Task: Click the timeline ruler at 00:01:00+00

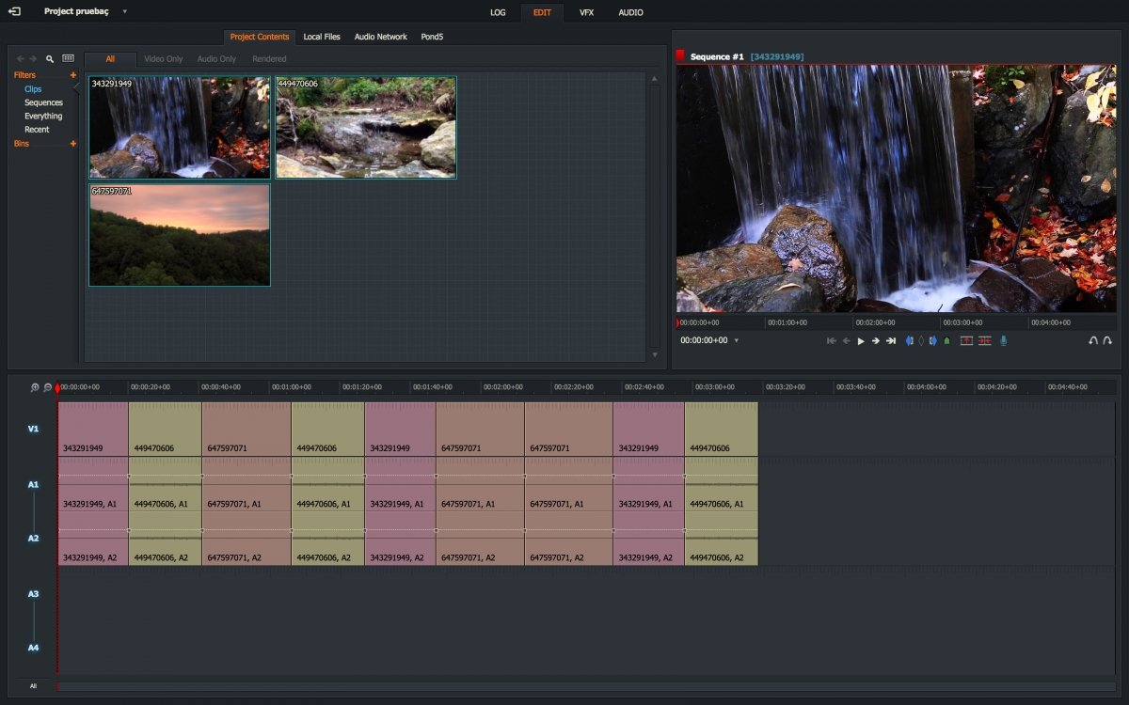Action: pos(292,387)
